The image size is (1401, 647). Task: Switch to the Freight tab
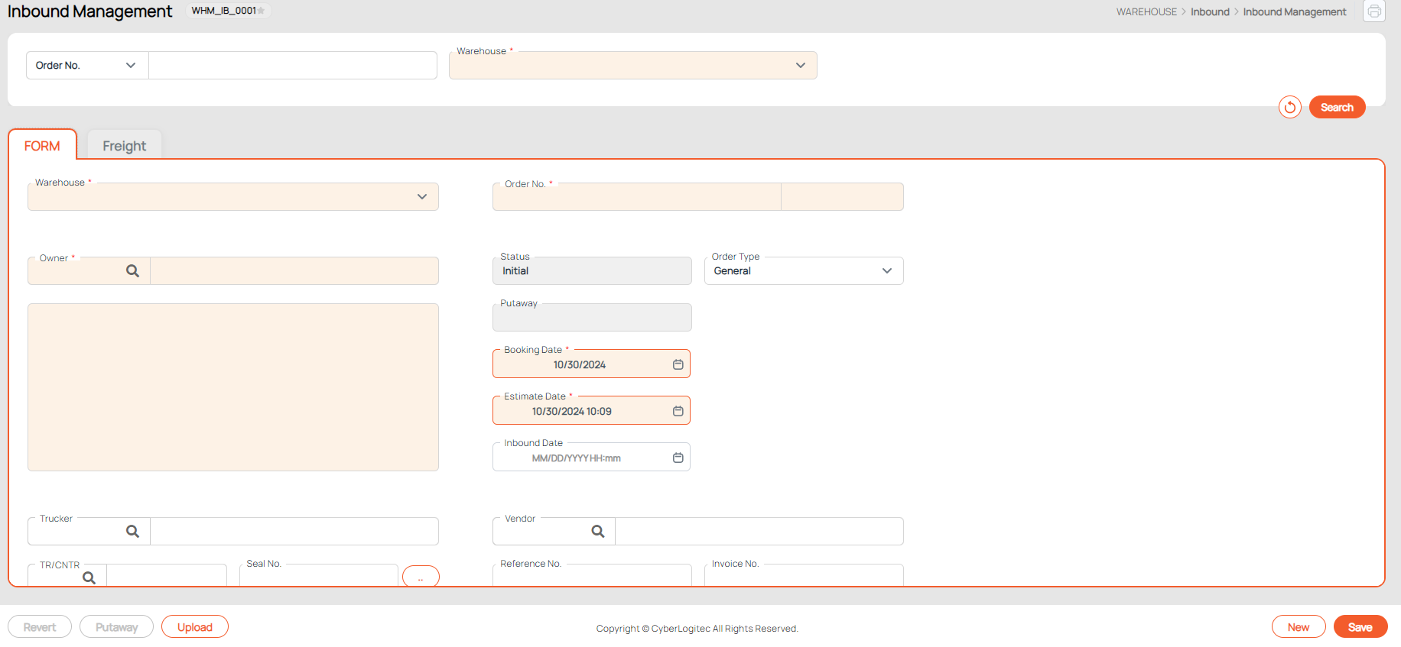124,146
